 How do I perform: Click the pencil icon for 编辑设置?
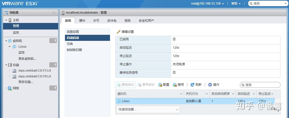pyautogui.click(x=119, y=32)
